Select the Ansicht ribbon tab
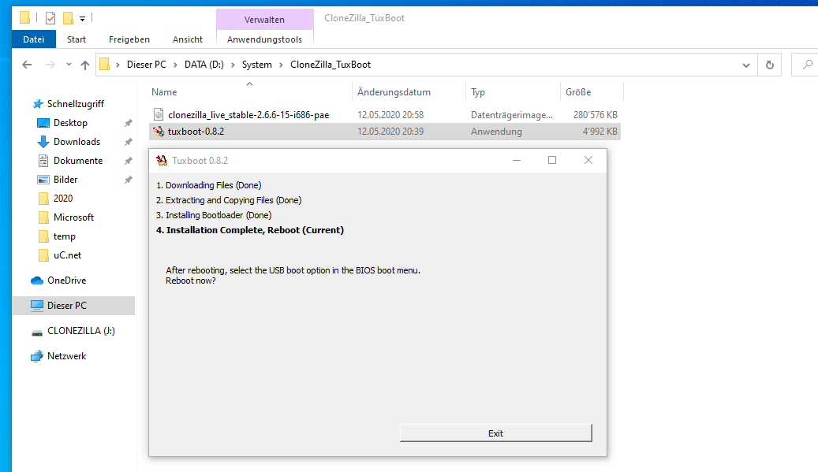The height and width of the screenshot is (472, 818). click(x=187, y=39)
